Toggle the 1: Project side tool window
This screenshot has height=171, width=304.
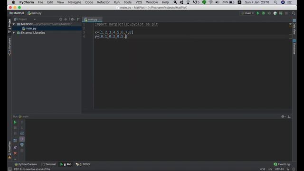click(x=9, y=26)
